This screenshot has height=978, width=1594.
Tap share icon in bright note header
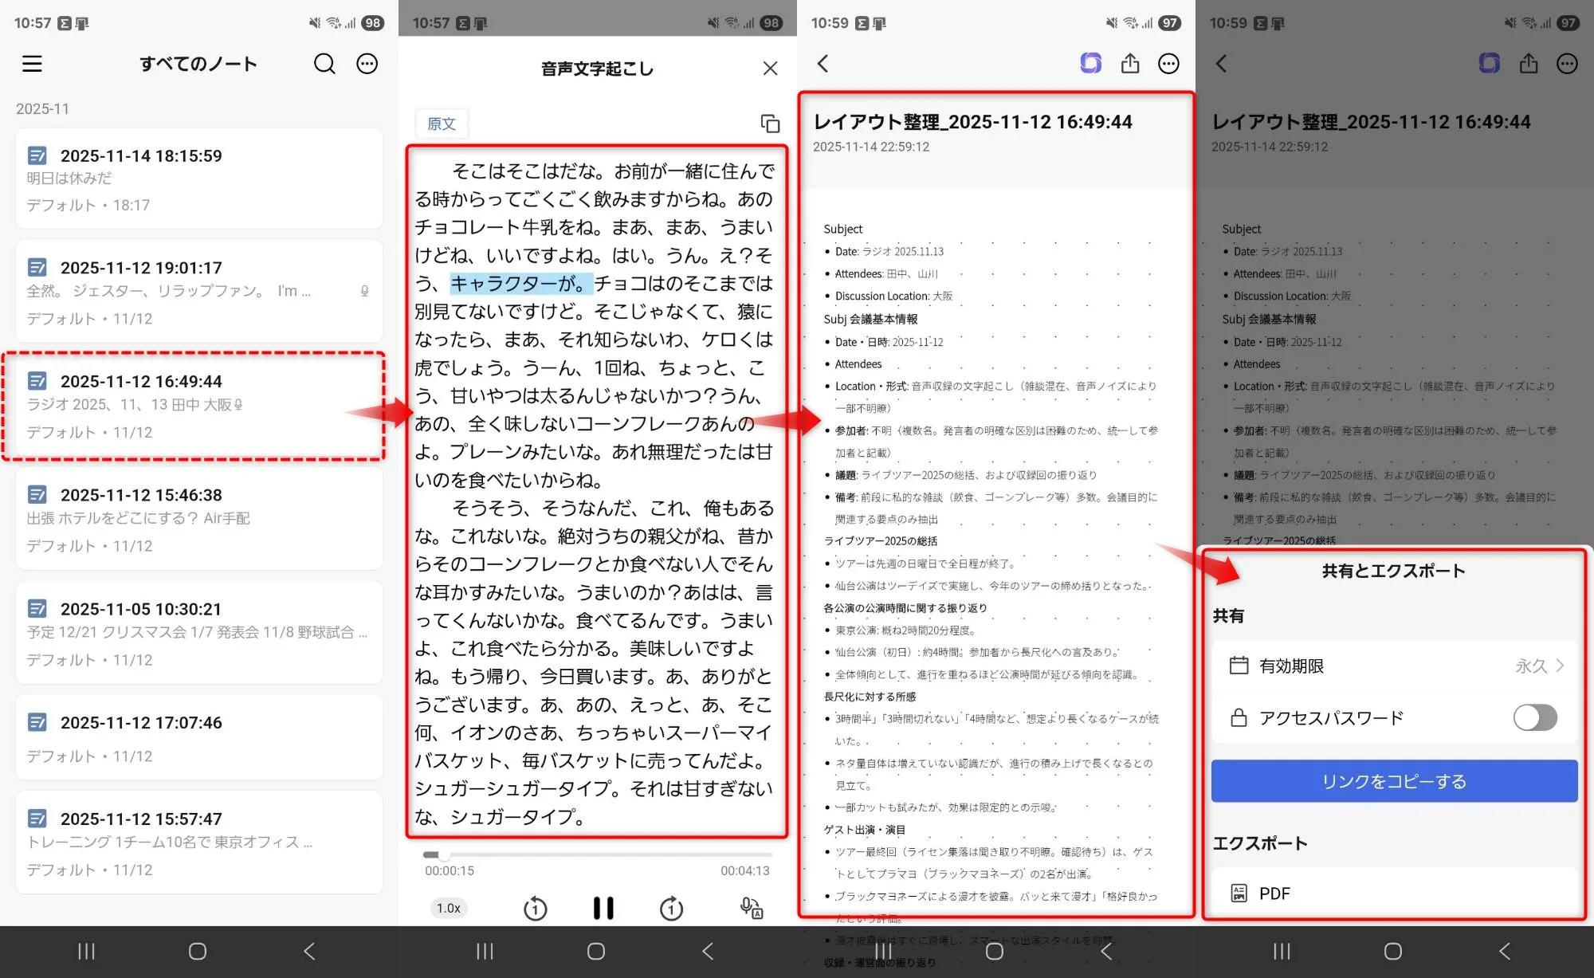pos(1130,64)
